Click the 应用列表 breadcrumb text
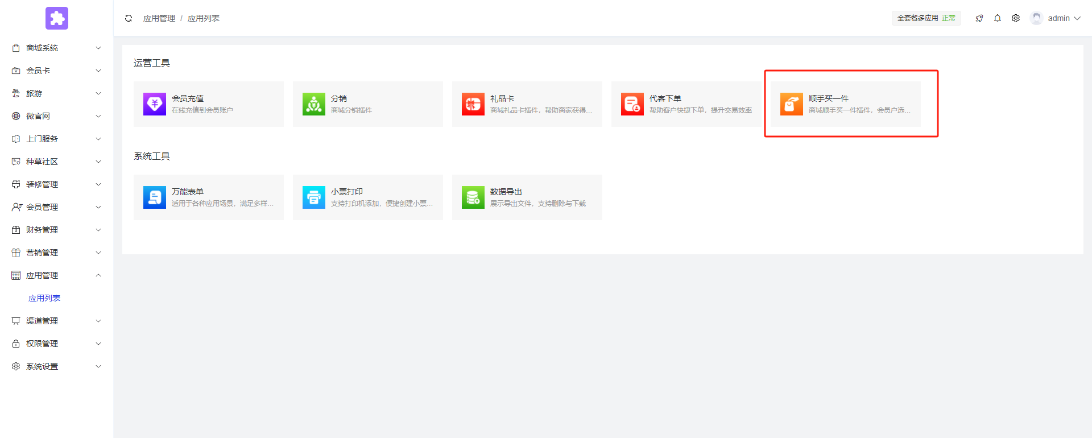This screenshot has width=1092, height=438. click(x=204, y=18)
